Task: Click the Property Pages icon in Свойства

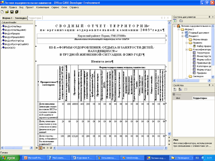Action: click(186, 89)
